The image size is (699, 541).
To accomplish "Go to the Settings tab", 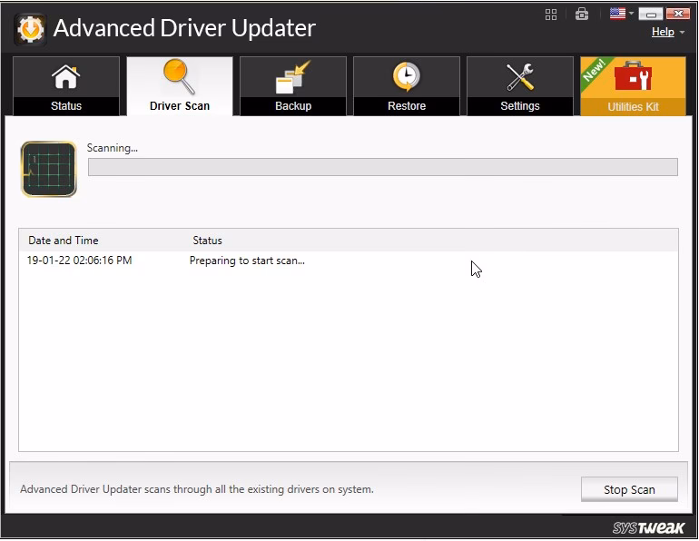I will point(520,86).
